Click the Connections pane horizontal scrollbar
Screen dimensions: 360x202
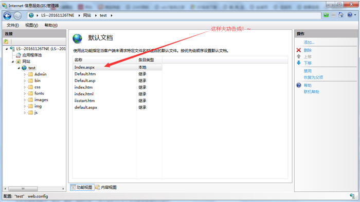pos(34,189)
